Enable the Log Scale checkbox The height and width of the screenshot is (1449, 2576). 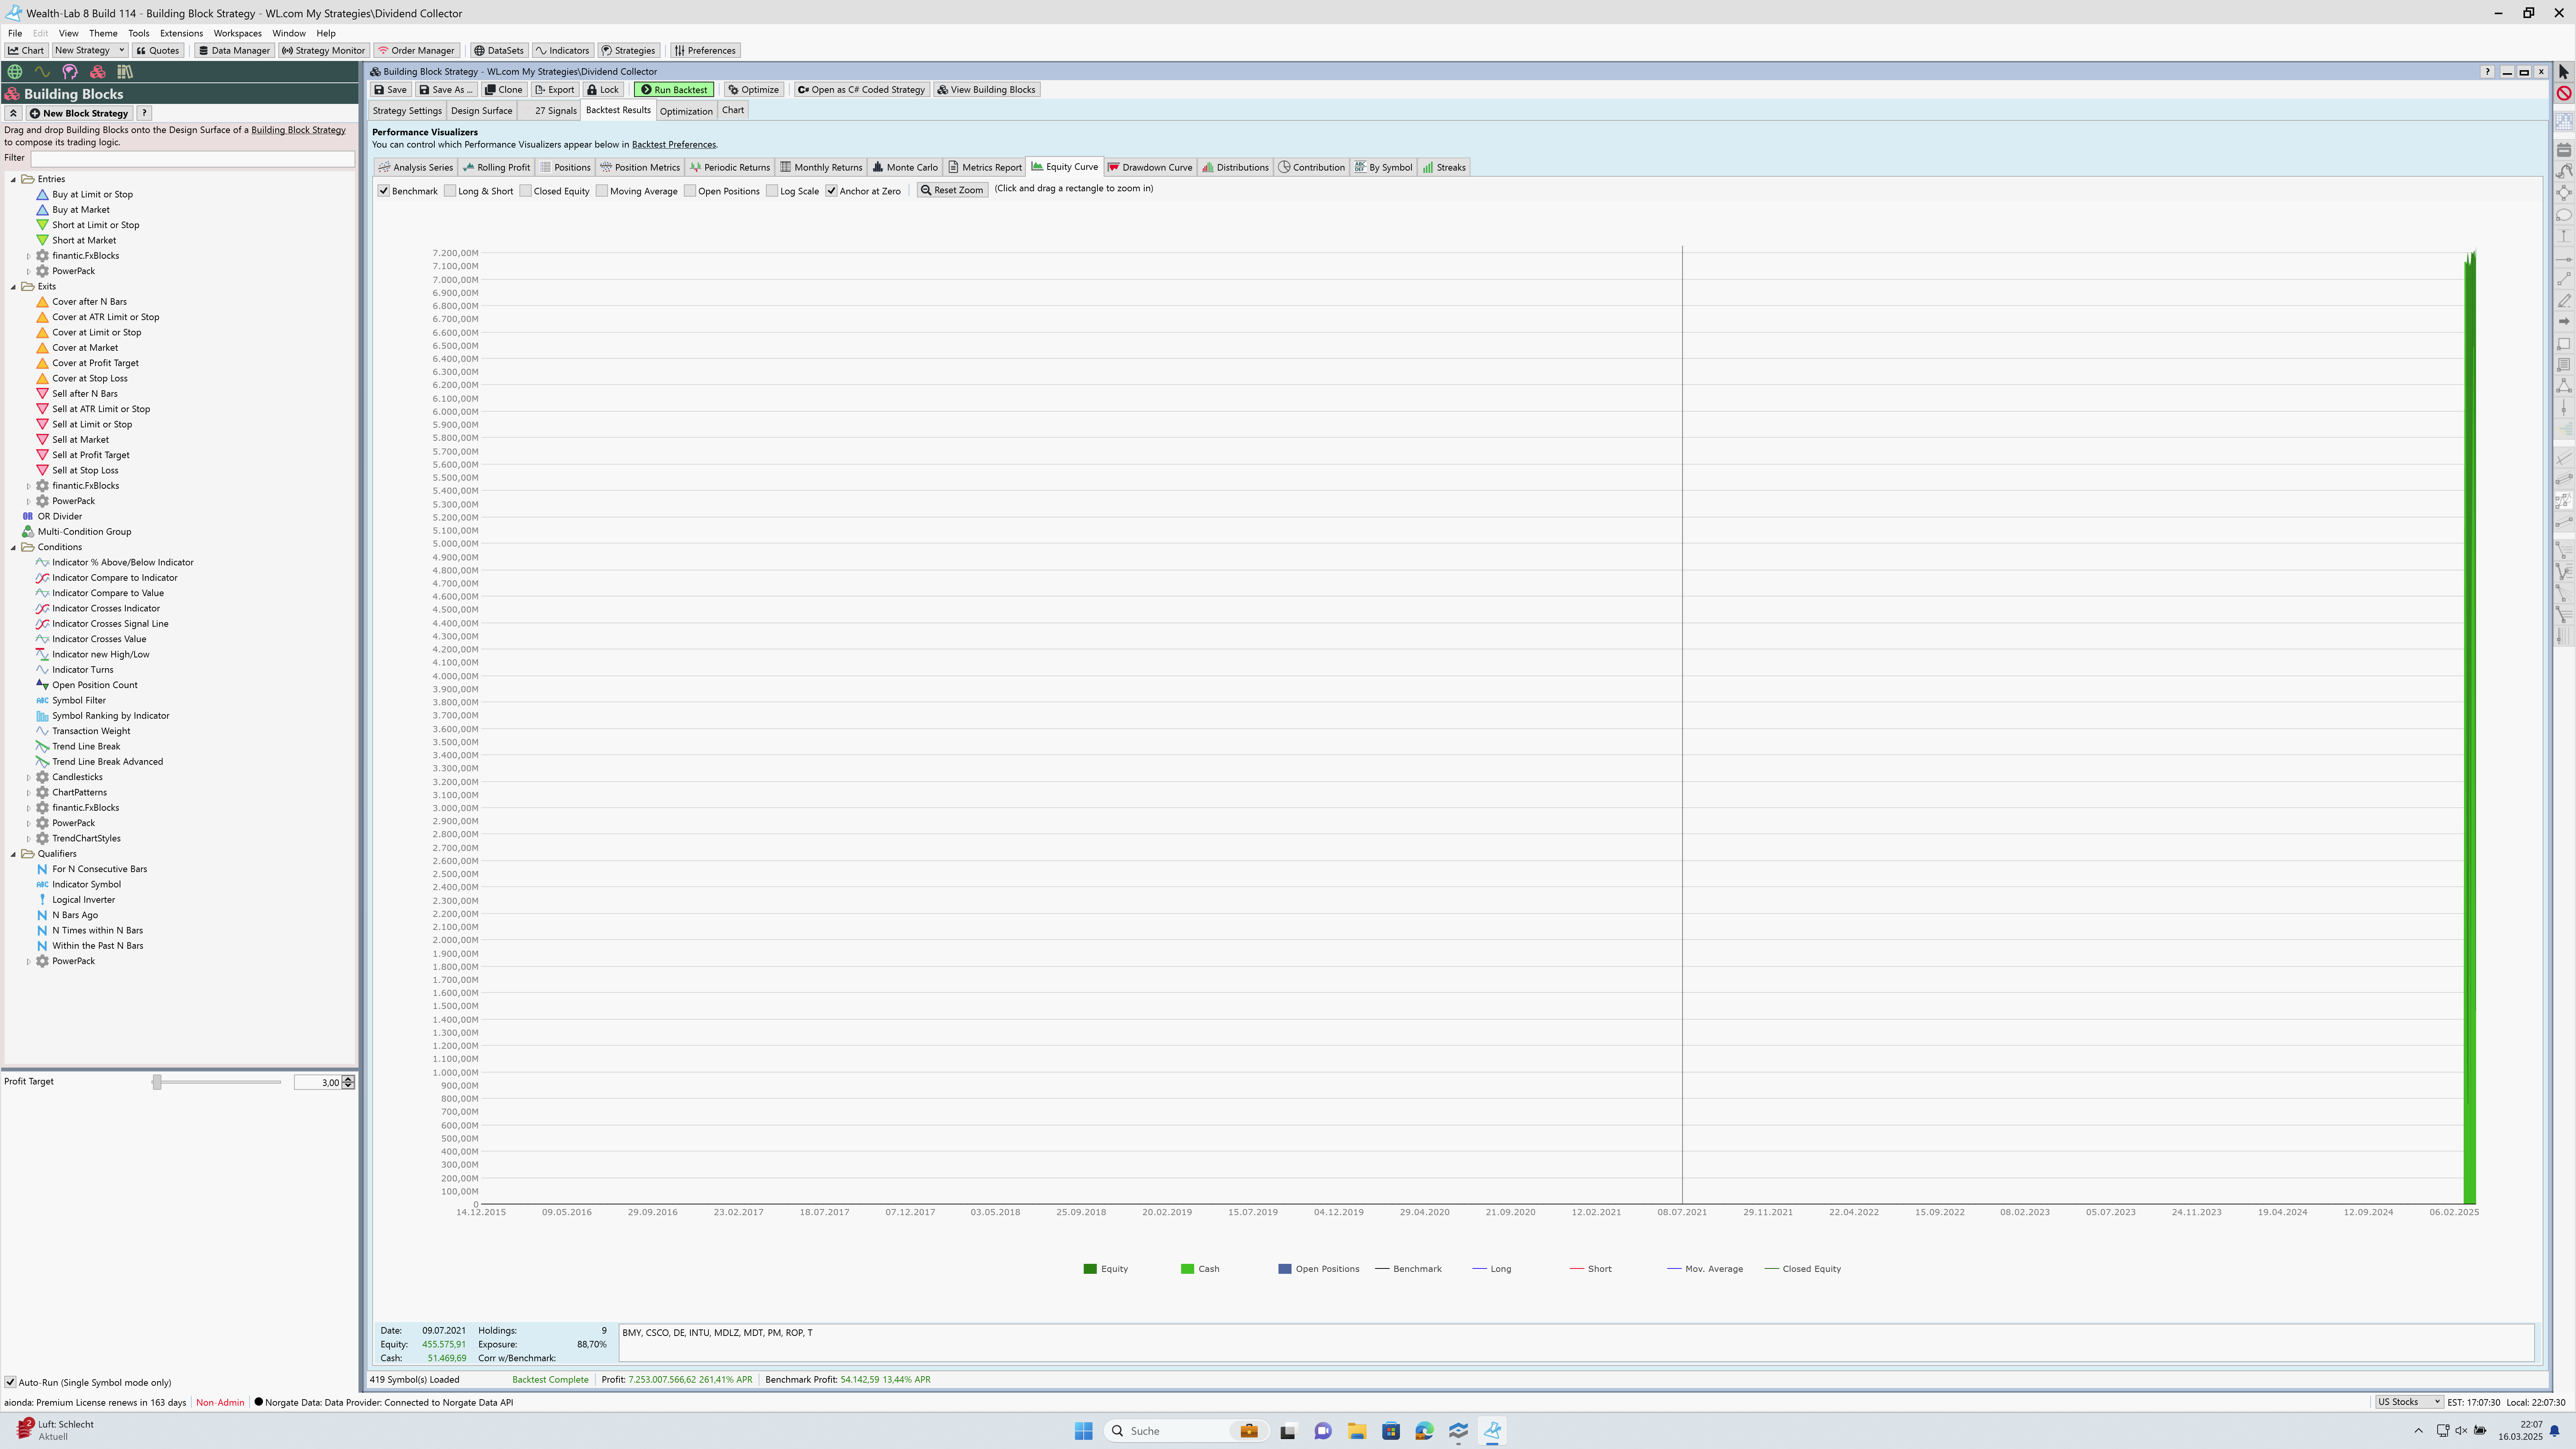click(x=772, y=191)
